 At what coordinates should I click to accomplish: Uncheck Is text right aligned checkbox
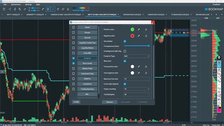point(125,84)
